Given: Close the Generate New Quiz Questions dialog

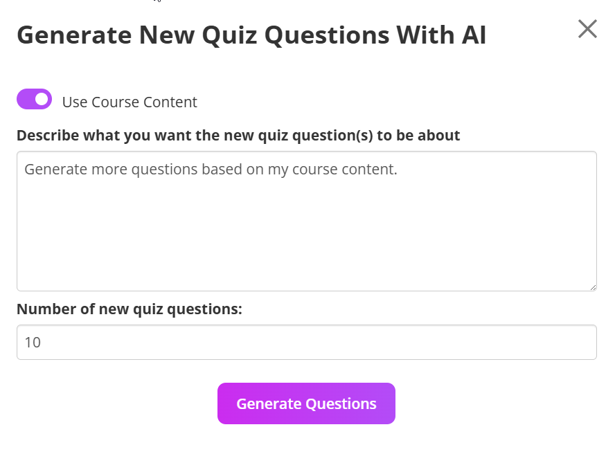Looking at the screenshot, I should click(x=587, y=29).
